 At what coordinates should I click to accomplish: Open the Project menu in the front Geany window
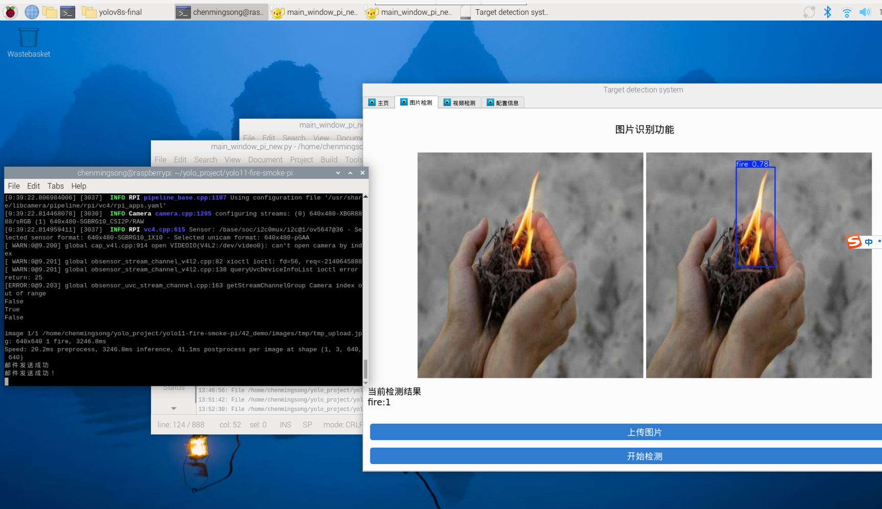[x=302, y=160]
